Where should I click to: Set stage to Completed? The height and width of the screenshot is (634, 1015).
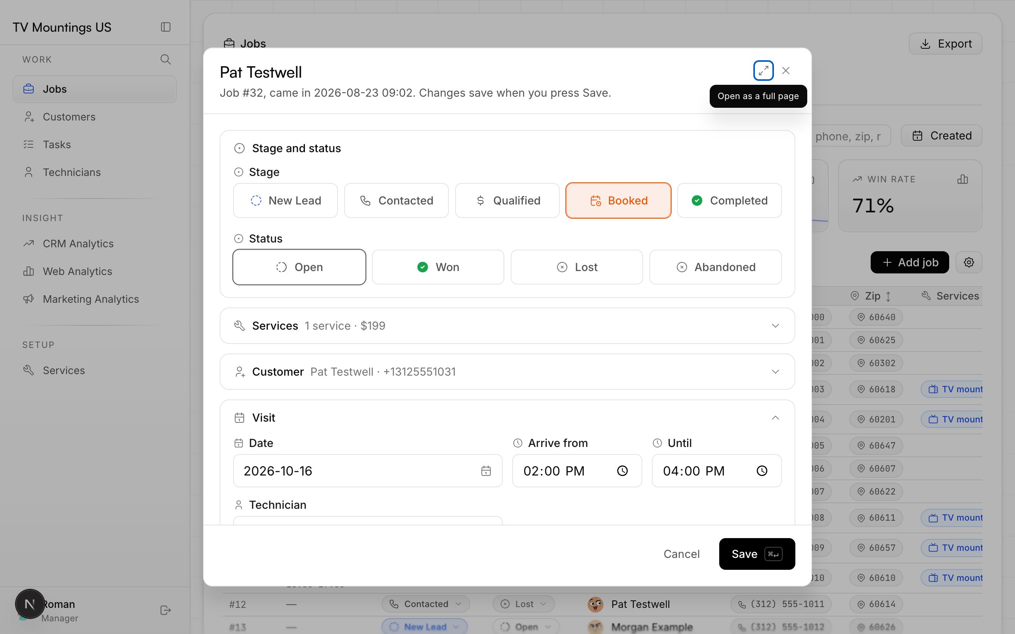pos(730,201)
